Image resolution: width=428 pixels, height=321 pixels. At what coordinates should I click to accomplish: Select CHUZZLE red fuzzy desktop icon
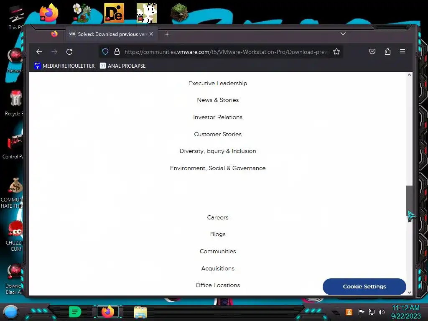[14, 236]
